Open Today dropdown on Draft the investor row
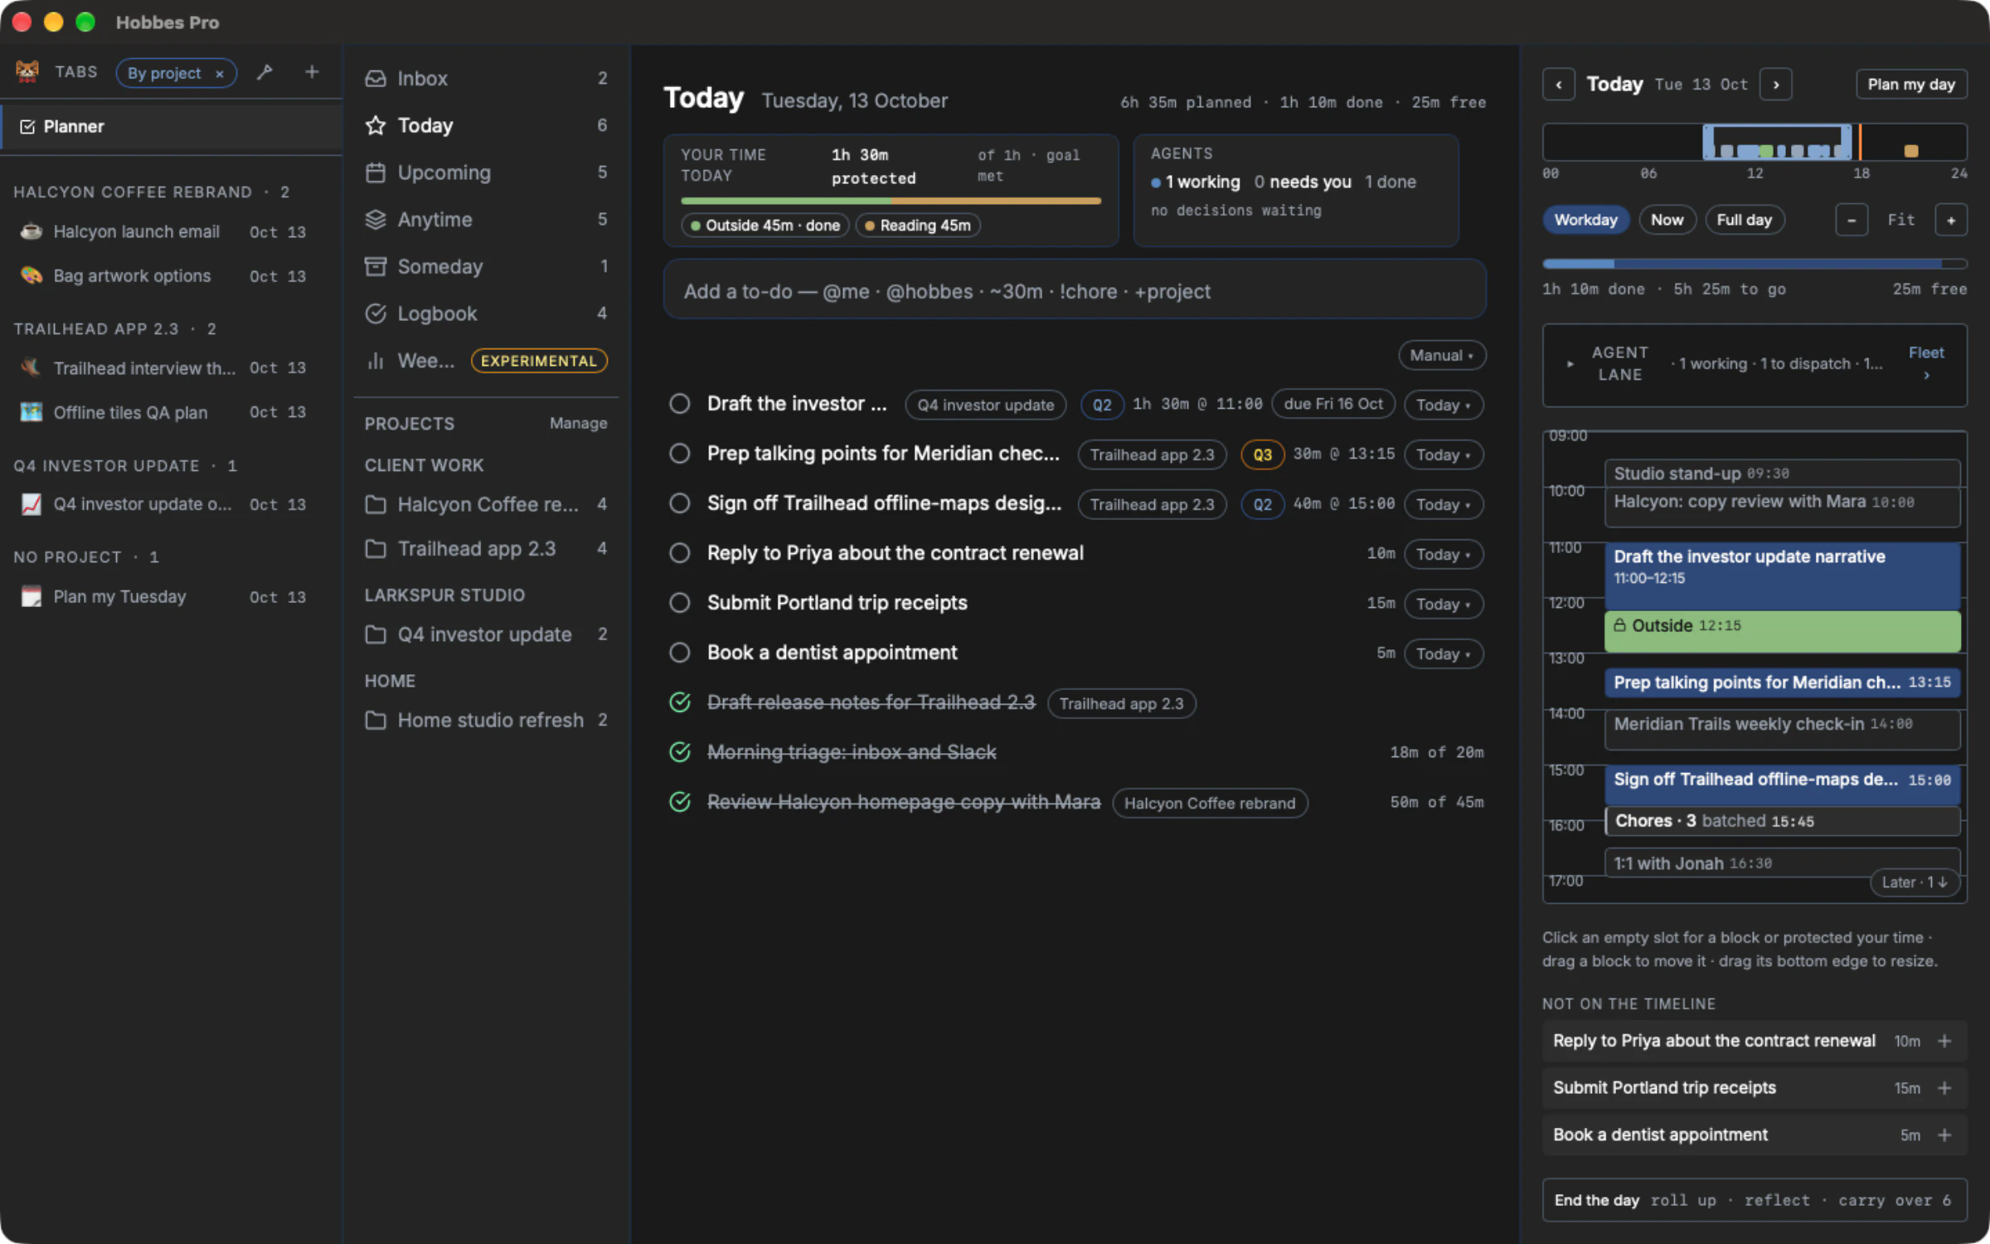Viewport: 1990px width, 1244px height. pyautogui.click(x=1444, y=405)
